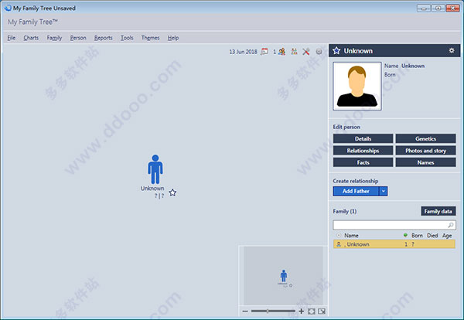Click the crossed tools icon in toolbar
Viewport: 464px width, 320px height.
(306, 52)
